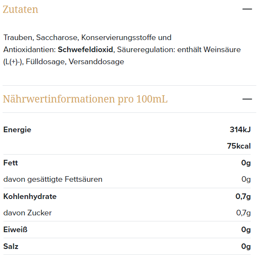Click davon gesättigte Fettsäuren row
The width and height of the screenshot is (258, 255).
(127, 179)
